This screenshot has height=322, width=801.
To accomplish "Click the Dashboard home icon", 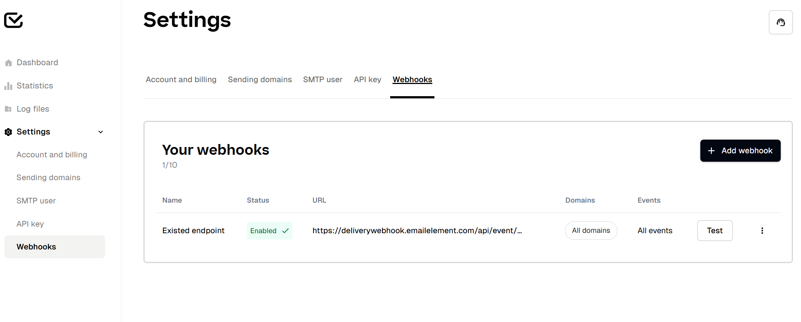I will 8,63.
